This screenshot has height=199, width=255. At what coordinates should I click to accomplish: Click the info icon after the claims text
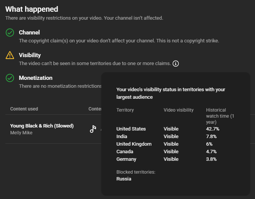click(176, 64)
